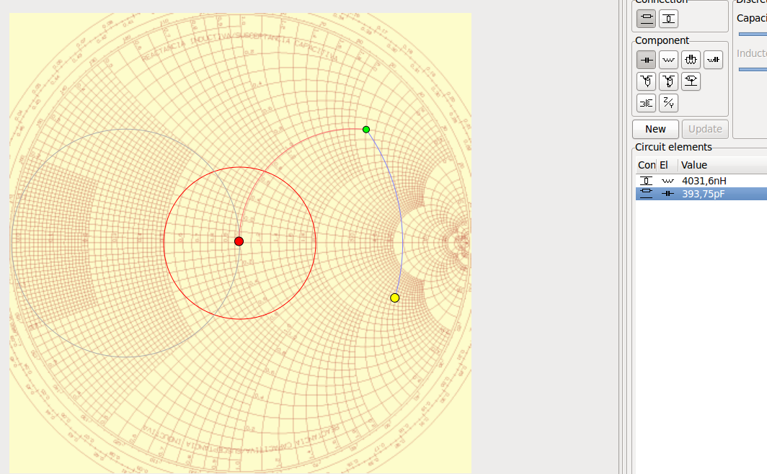Choose the transformer component icon

(x=646, y=103)
